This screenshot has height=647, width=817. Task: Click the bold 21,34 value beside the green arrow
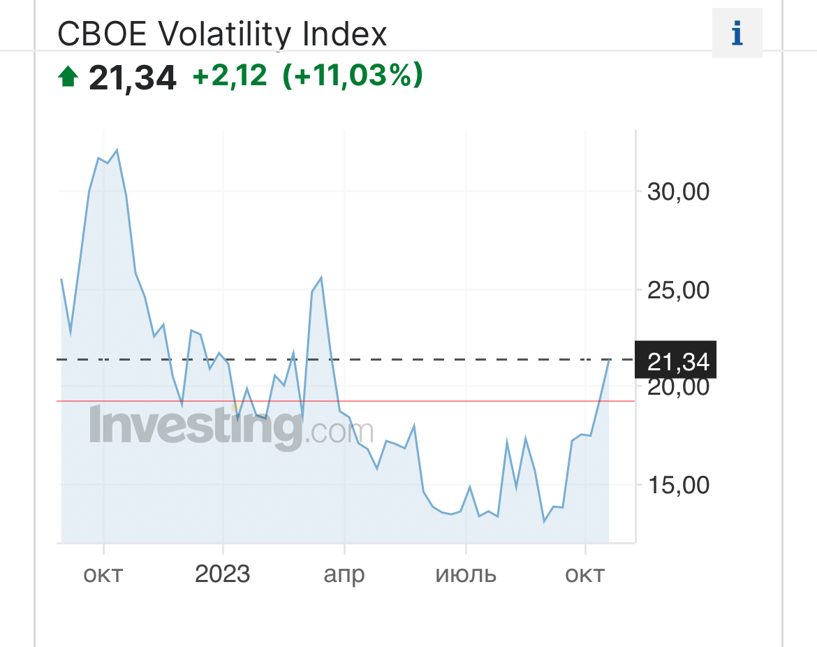(133, 77)
